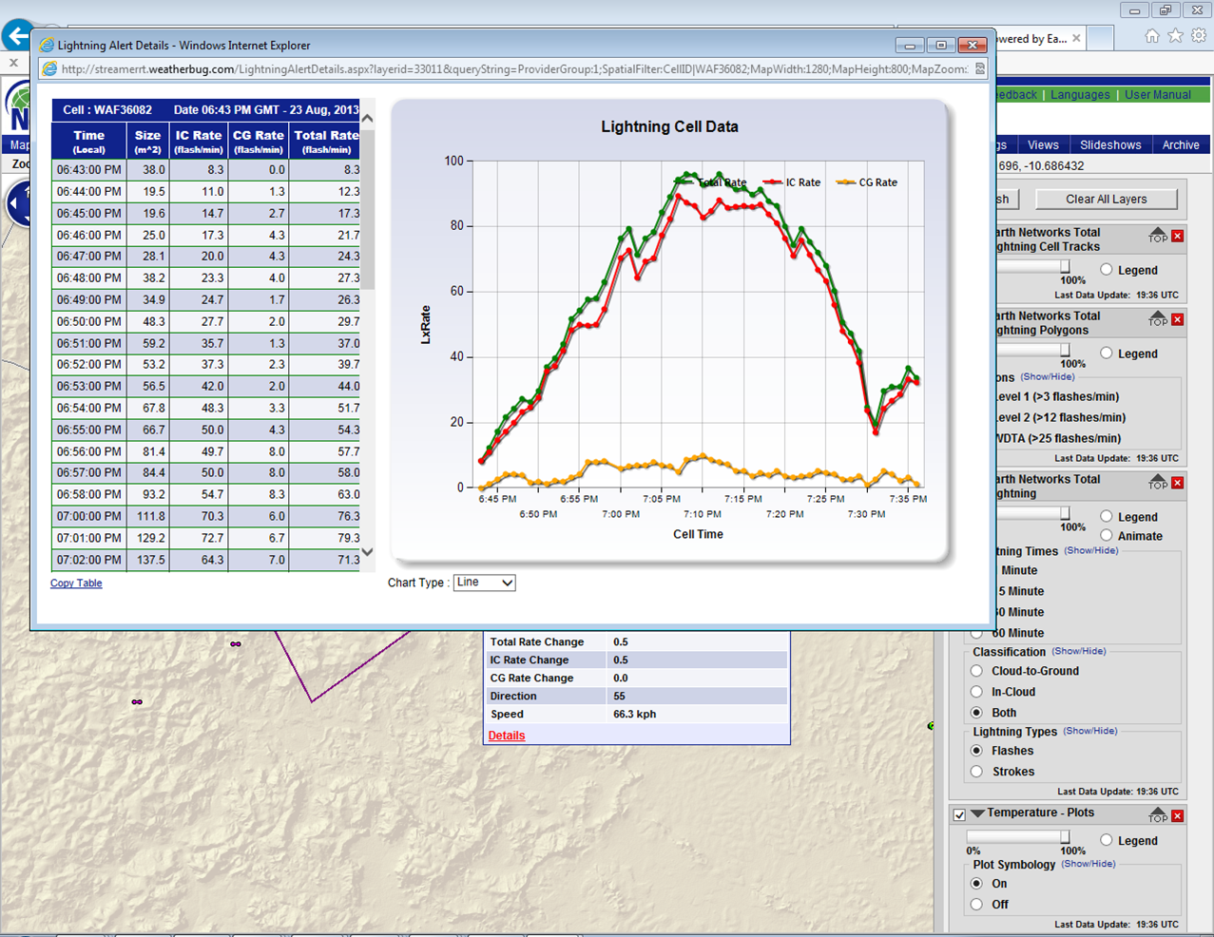1214x937 pixels.
Task: Select Cloud-to-Ground classification
Action: (x=976, y=671)
